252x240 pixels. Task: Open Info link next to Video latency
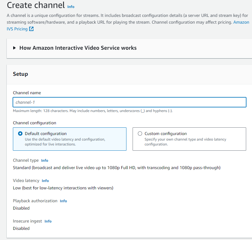[45, 181]
